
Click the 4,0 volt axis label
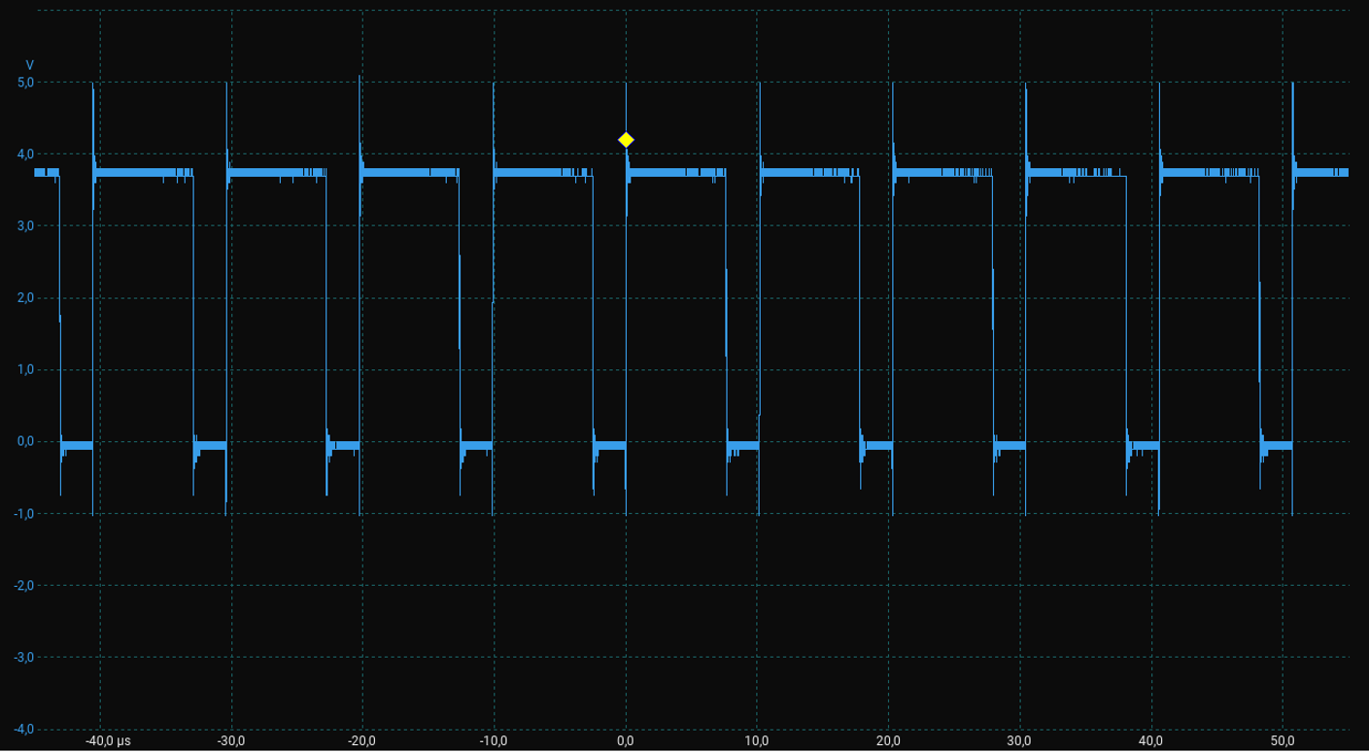(26, 154)
